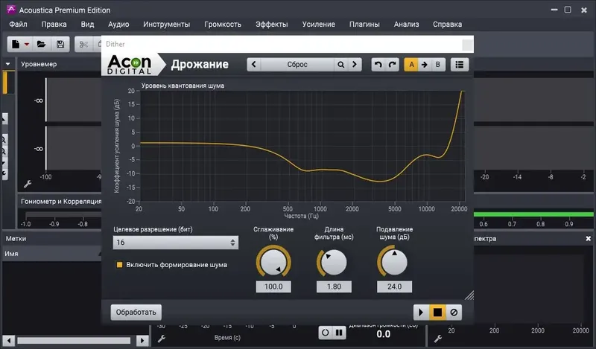This screenshot has height=349, width=596.
Task: Close the spectrum panel with the X
Action: pyautogui.click(x=589, y=238)
